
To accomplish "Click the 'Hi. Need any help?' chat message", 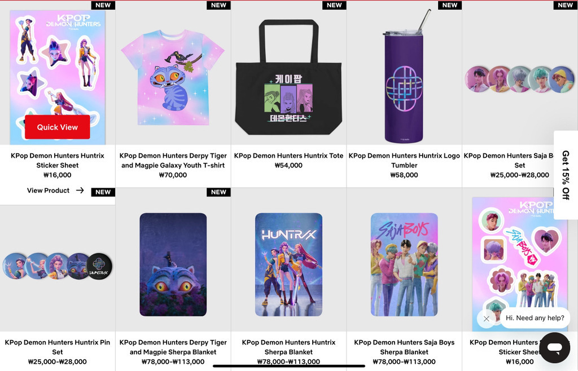I will 535,318.
